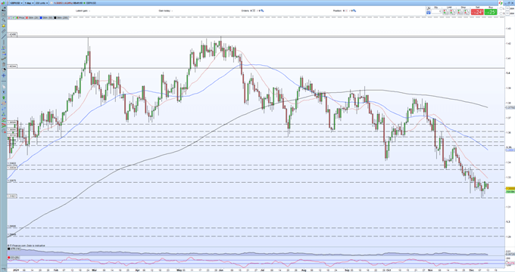
Task: Click the Qty quantity input field
Action: [x=436, y=12]
